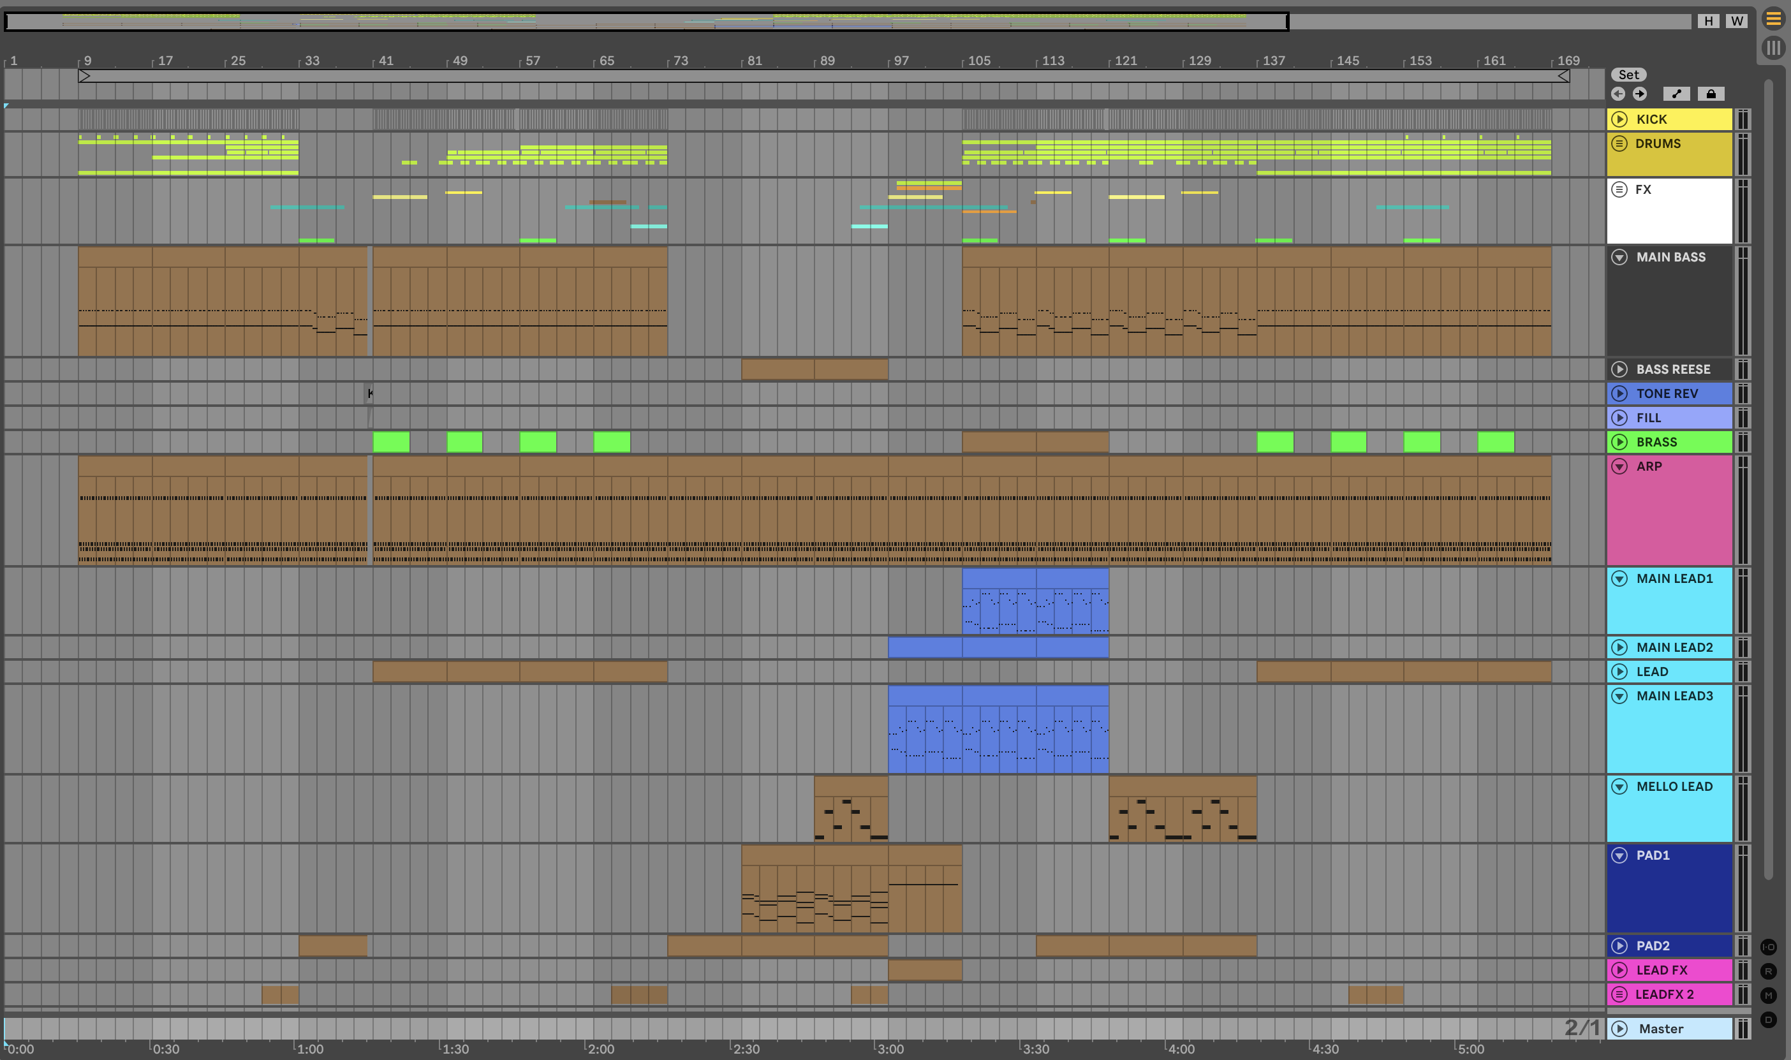Toggle the R returns section button
The image size is (1791, 1060).
point(1768,971)
